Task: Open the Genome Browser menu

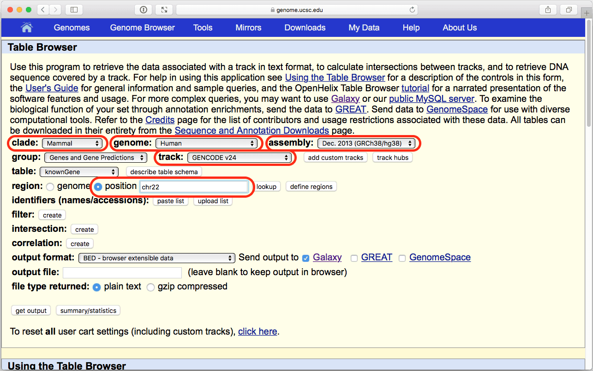Action: pyautogui.click(x=142, y=28)
